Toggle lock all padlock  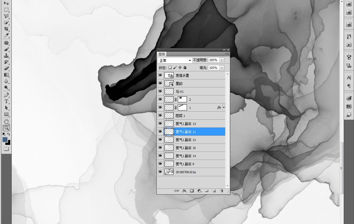click(185, 68)
